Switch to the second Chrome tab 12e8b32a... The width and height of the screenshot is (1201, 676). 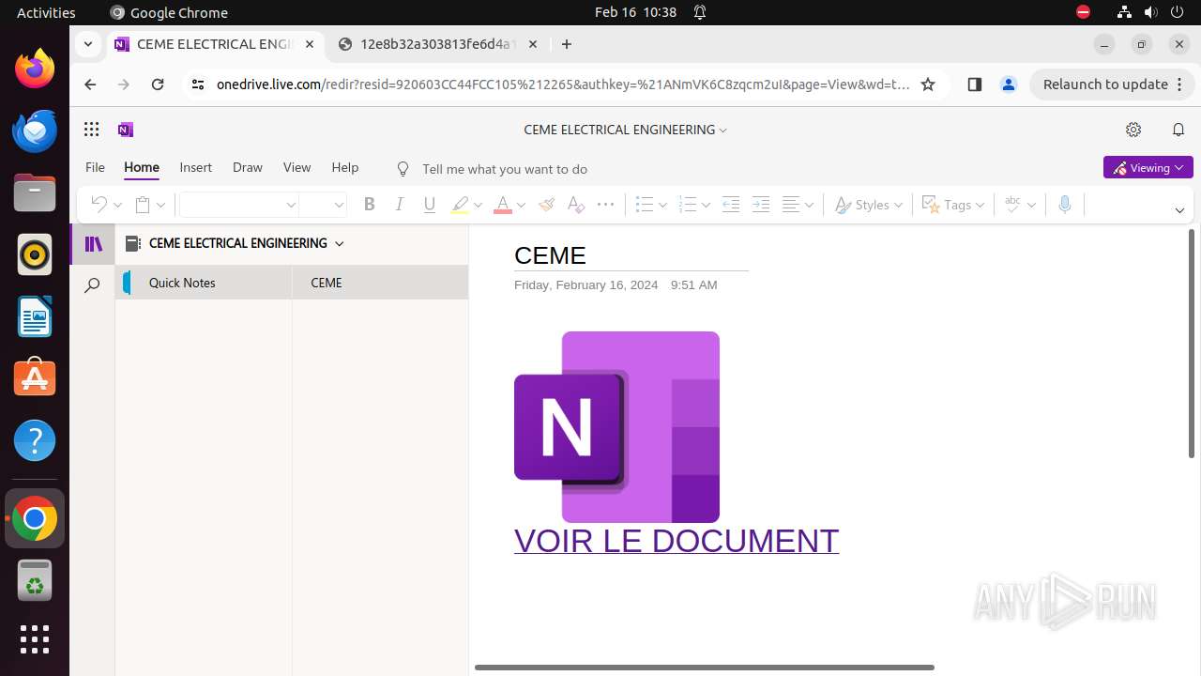[x=437, y=44]
